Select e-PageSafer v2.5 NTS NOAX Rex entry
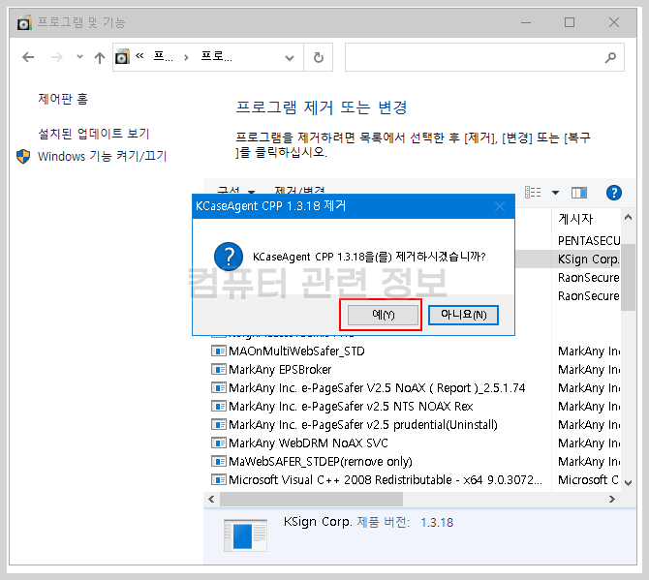 (351, 407)
